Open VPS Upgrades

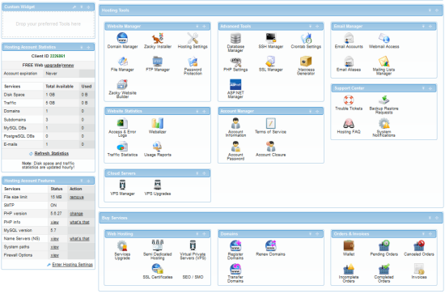(158, 188)
